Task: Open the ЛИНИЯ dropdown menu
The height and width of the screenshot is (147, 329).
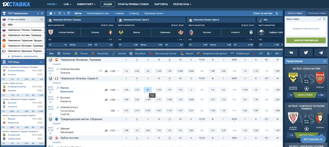Action: pyautogui.click(x=52, y=4)
